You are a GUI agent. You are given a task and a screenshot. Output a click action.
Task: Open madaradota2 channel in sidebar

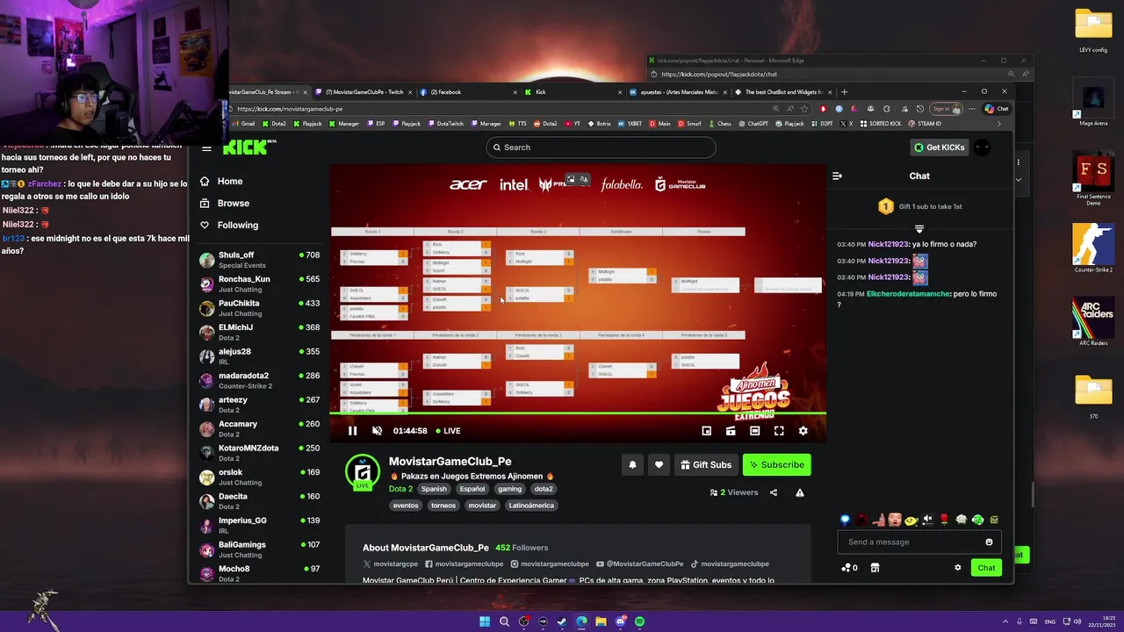(x=260, y=380)
